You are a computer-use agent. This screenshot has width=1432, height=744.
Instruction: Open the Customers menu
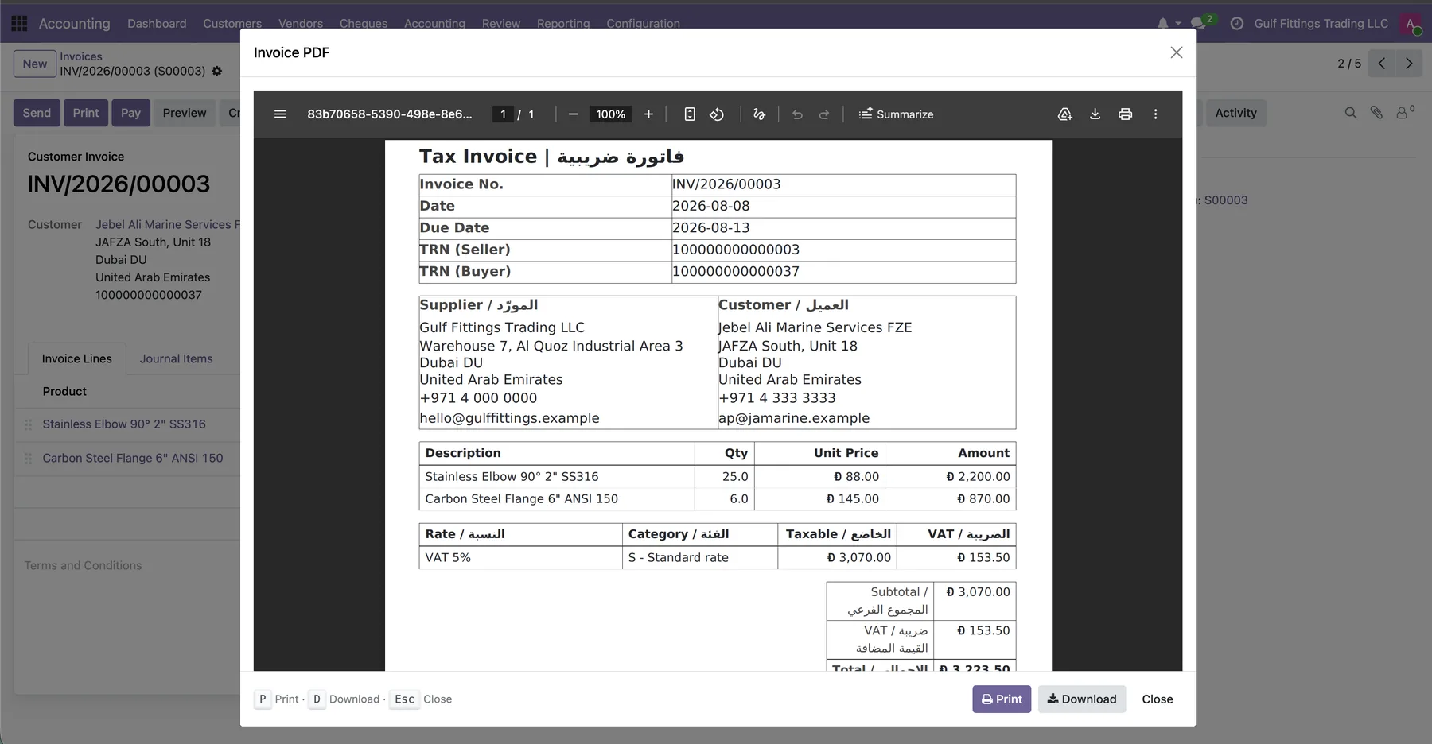pyautogui.click(x=232, y=24)
